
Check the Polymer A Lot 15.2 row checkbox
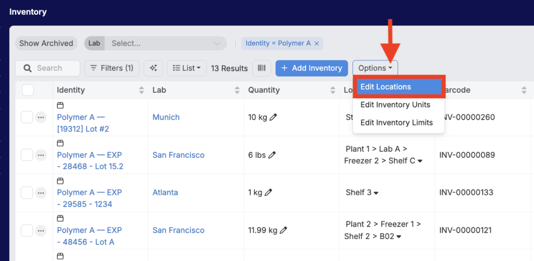click(27, 155)
